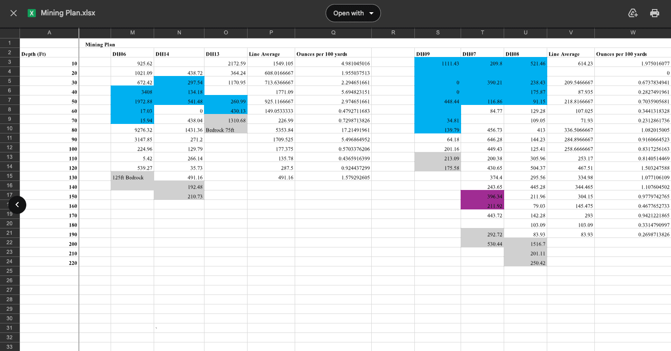Click the file name Mining Plan.xlsx
This screenshot has height=351, width=671.
pos(68,13)
